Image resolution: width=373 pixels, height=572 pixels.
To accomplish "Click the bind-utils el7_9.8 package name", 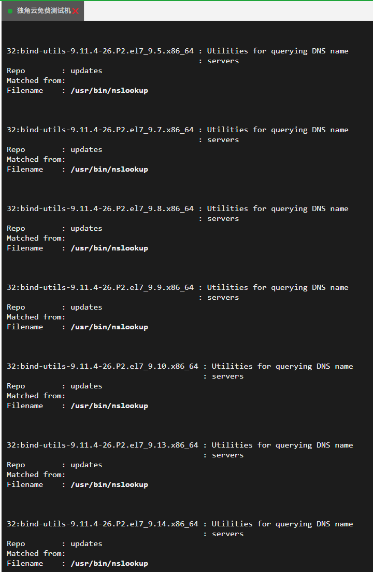I will click(x=100, y=208).
